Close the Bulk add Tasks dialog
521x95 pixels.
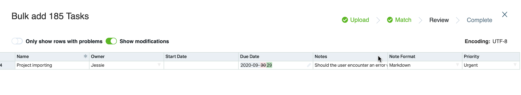coord(505,15)
